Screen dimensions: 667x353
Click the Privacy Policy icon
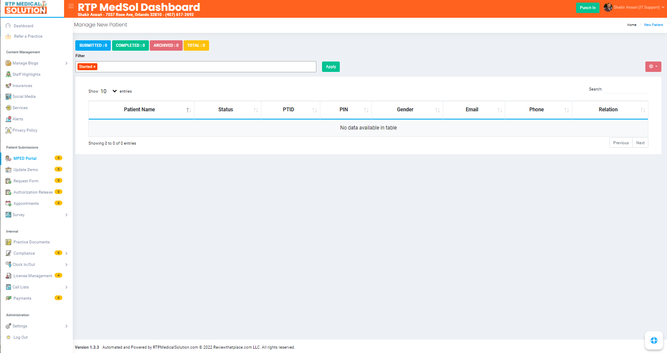pyautogui.click(x=8, y=130)
